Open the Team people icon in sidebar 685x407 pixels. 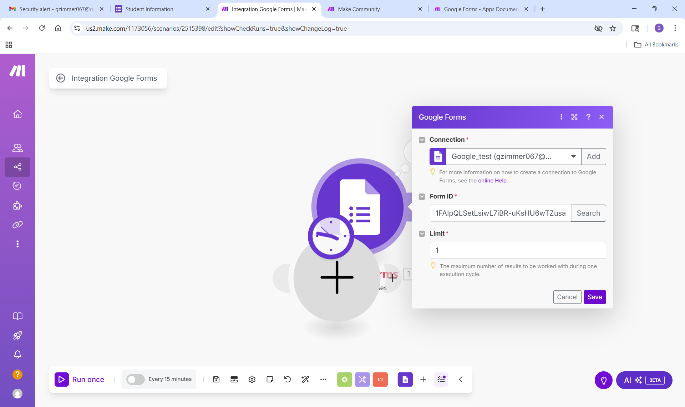17,148
